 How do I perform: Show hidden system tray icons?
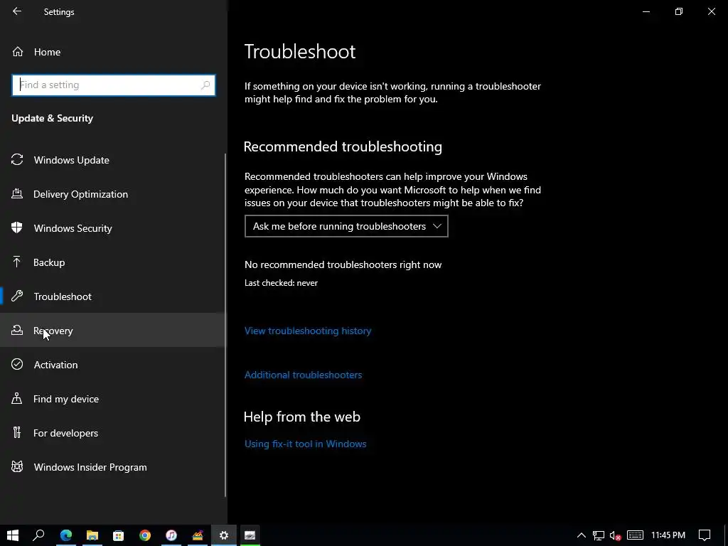pyautogui.click(x=581, y=535)
